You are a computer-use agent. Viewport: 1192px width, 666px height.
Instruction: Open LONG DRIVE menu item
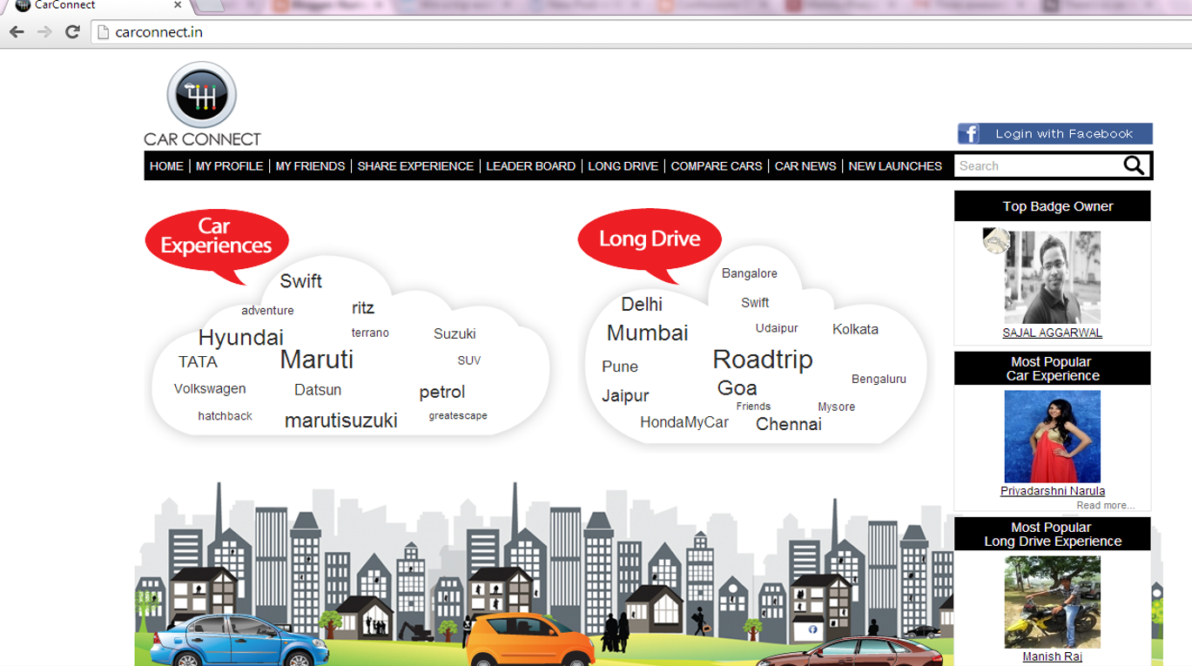click(623, 166)
